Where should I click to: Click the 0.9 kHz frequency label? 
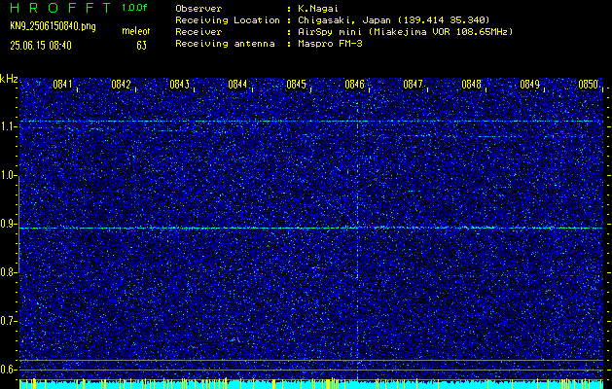click(8, 224)
